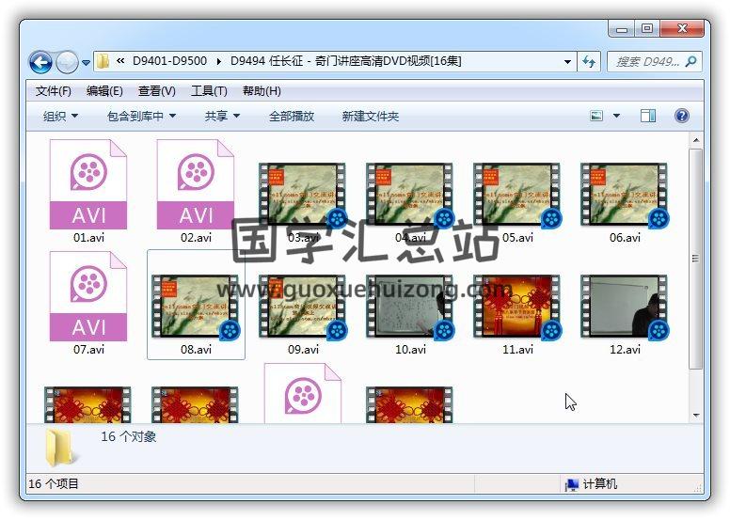730x520 pixels.
Task: Click the 新建文件夹 button
Action: (371, 116)
